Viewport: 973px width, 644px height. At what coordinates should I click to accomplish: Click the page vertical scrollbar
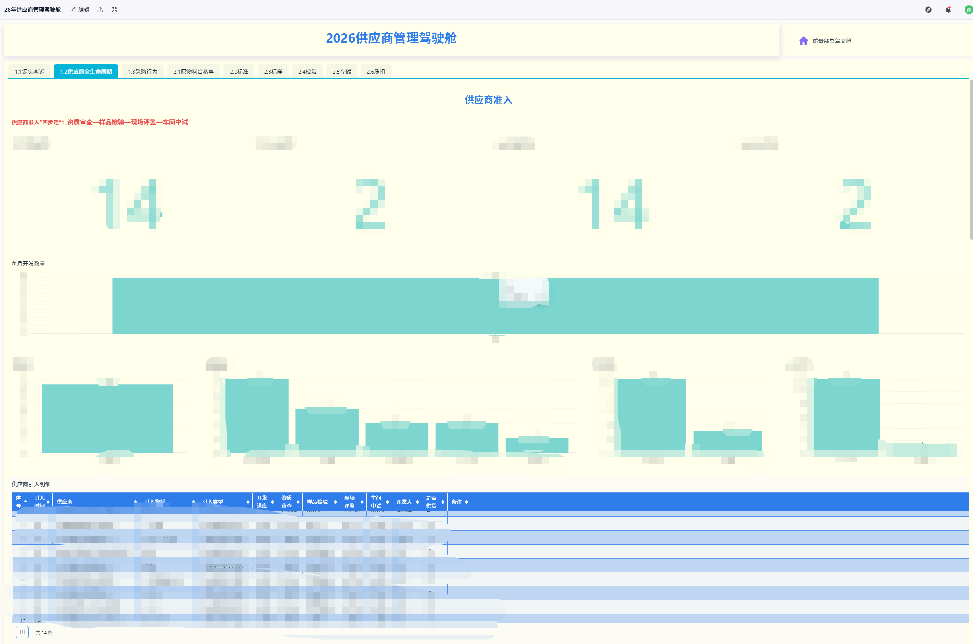(971, 159)
